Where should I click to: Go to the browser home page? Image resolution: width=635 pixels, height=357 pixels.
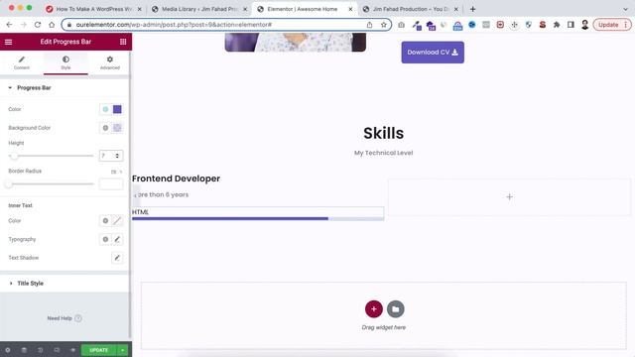tap(52, 25)
